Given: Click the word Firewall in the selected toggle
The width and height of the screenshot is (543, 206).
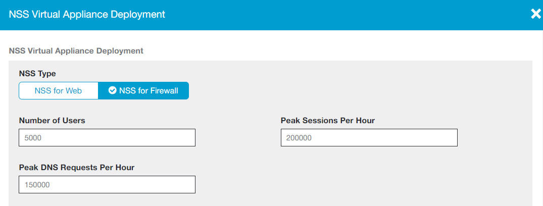Looking at the screenshot, I should point(163,91).
